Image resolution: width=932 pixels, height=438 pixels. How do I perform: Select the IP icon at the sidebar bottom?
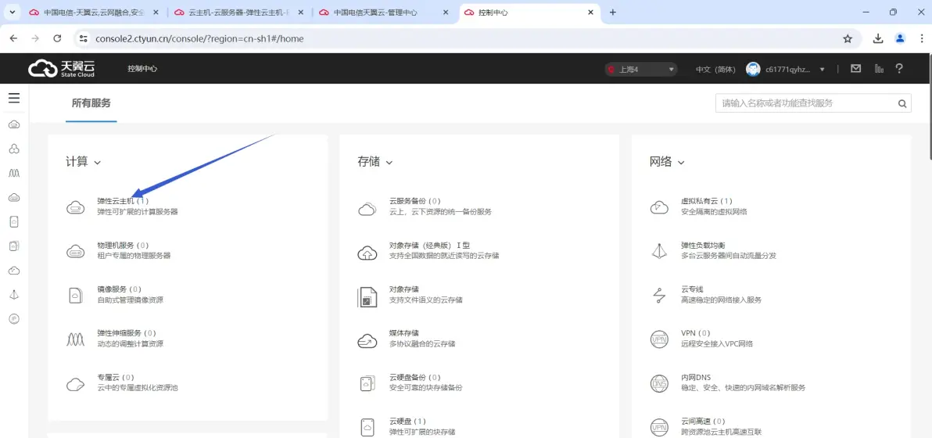pos(14,319)
